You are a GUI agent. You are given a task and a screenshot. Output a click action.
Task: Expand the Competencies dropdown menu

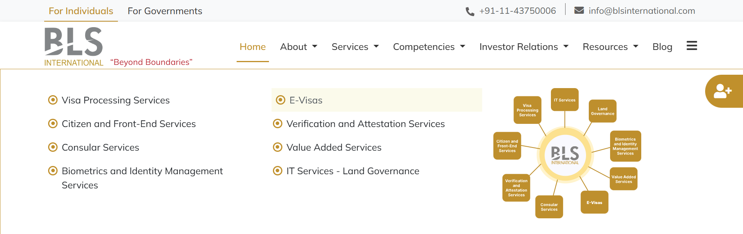[x=429, y=47]
